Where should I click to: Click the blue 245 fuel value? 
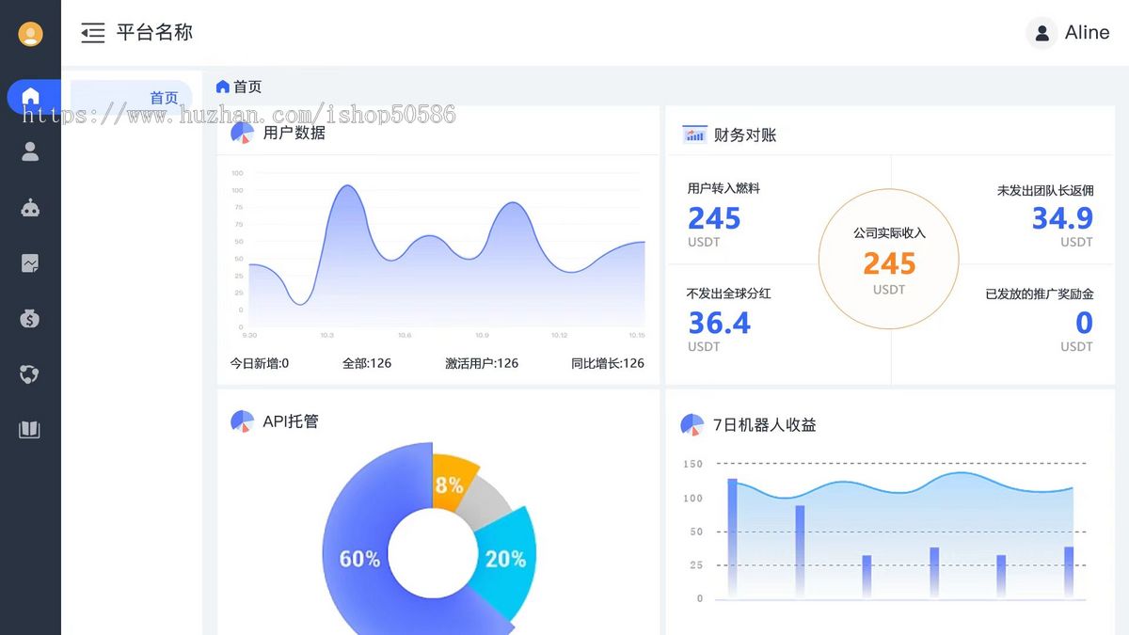click(x=714, y=218)
